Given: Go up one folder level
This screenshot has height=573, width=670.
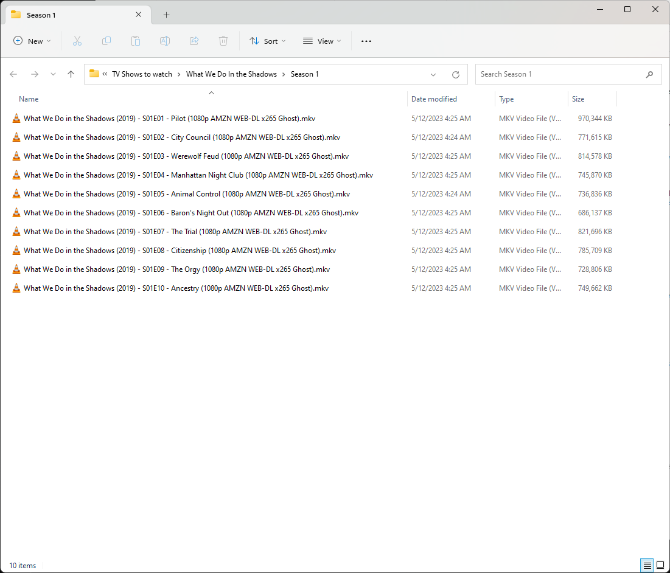Looking at the screenshot, I should pos(71,74).
